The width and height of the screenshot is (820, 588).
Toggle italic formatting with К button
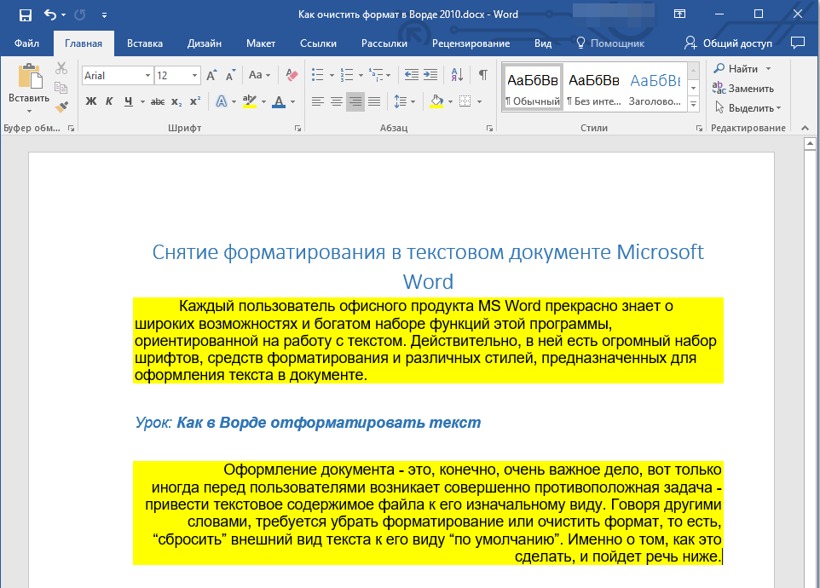(109, 101)
